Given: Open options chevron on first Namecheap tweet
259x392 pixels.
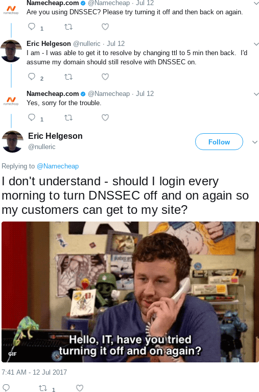Looking at the screenshot, I should coord(256,3).
